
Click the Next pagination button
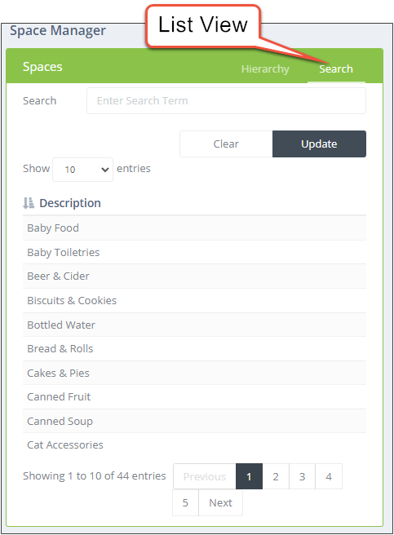pos(220,502)
